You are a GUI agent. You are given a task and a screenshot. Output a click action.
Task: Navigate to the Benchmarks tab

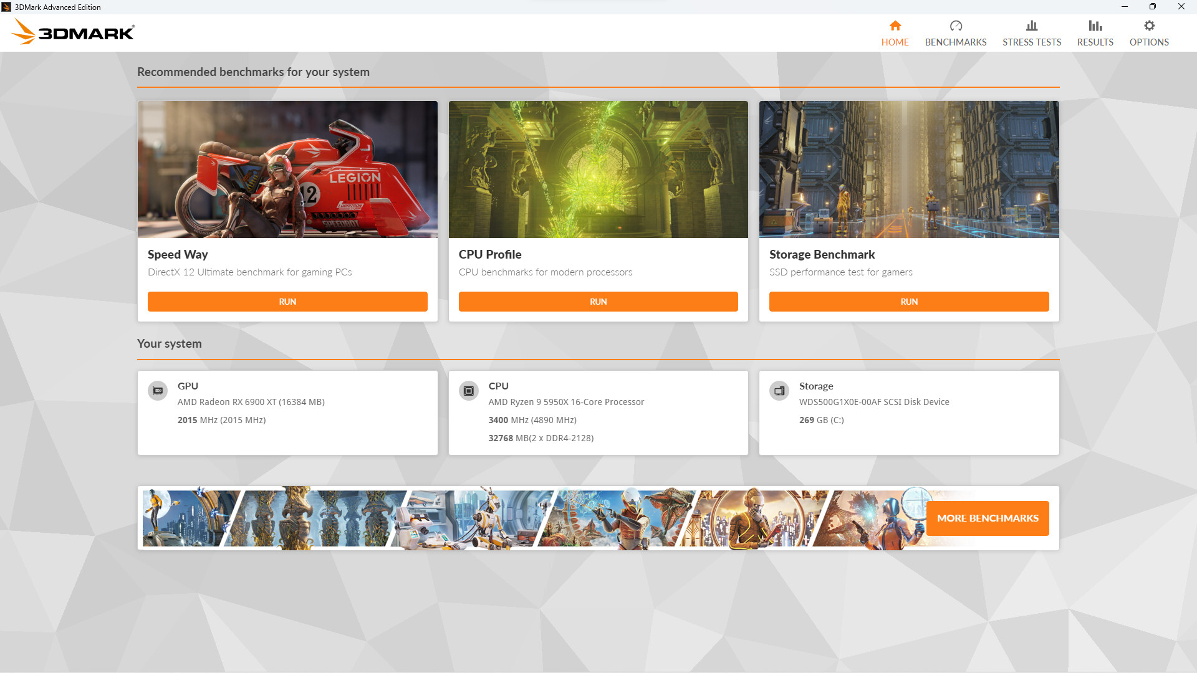(x=956, y=33)
